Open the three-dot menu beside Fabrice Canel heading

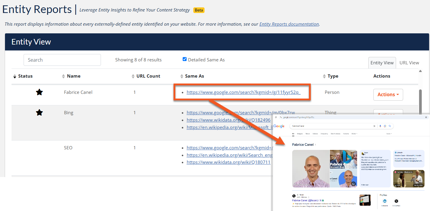[315, 145]
